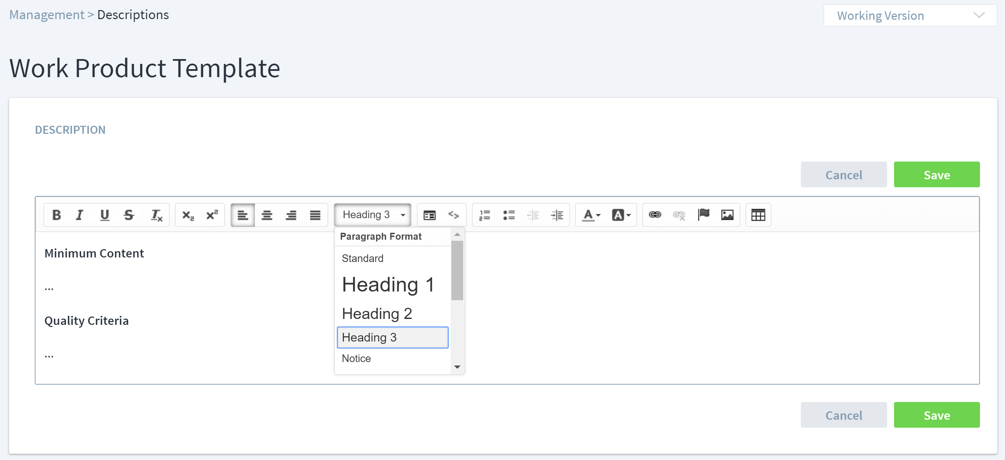Toggle underline formatting button
This screenshot has height=460, width=1005.
click(104, 215)
